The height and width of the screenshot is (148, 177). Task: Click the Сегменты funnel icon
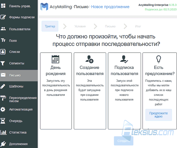[3, 63]
